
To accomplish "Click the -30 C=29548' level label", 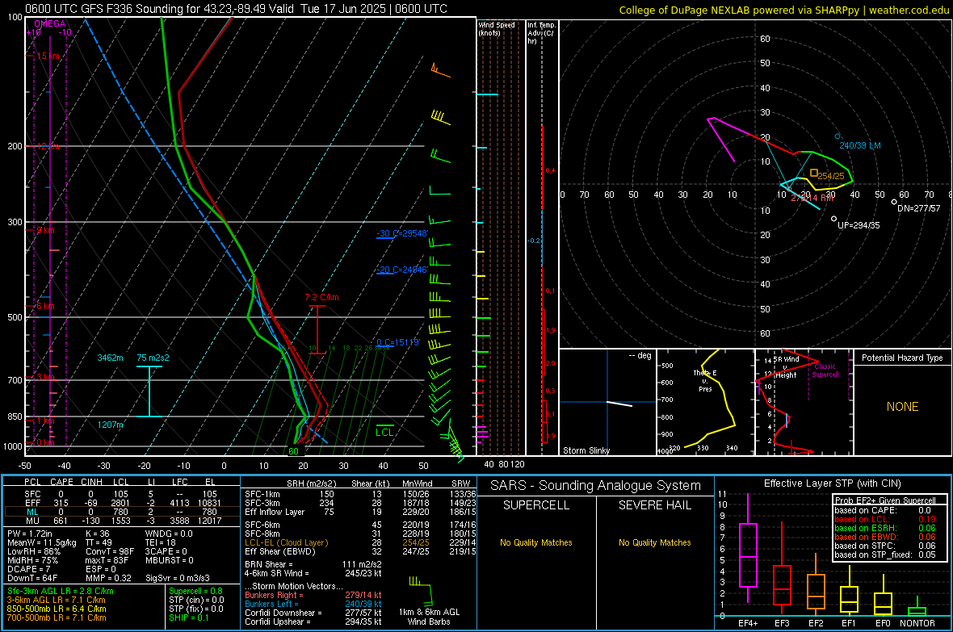I will click(x=402, y=233).
